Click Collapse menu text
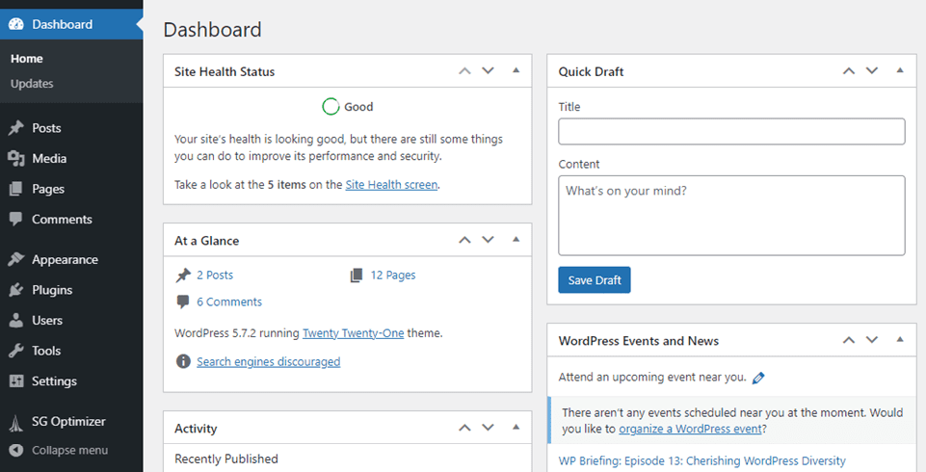 [69, 450]
